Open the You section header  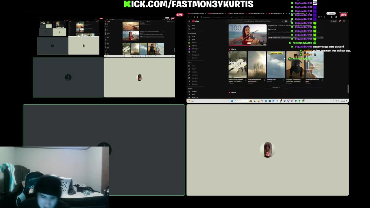click(x=190, y=63)
